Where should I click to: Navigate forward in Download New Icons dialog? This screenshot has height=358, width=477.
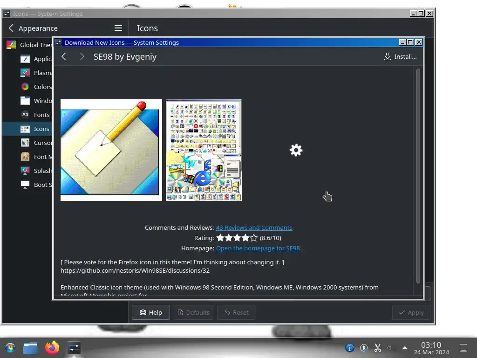point(82,56)
